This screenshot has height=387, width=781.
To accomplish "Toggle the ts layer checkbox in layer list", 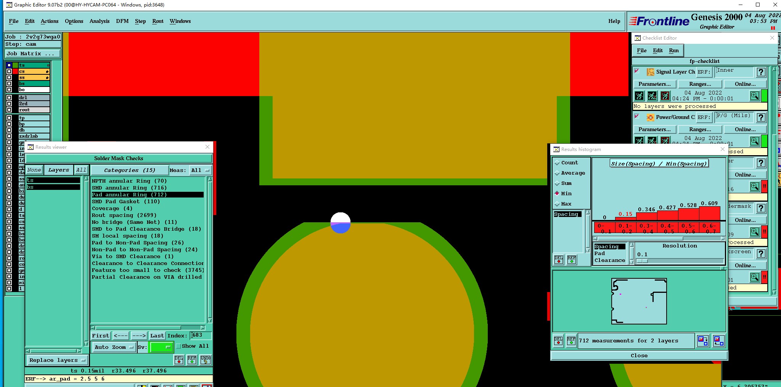I will (x=9, y=65).
